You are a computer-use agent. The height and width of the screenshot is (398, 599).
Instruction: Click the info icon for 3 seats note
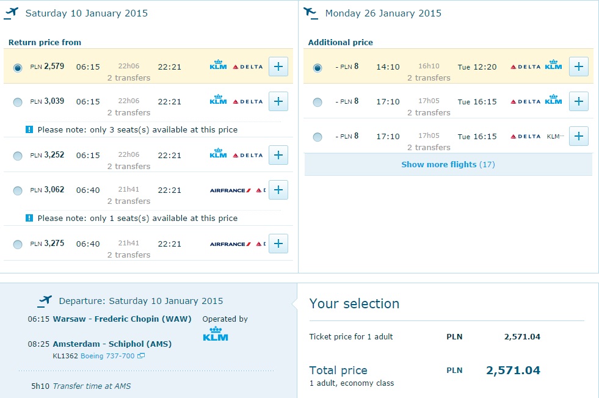[29, 129]
